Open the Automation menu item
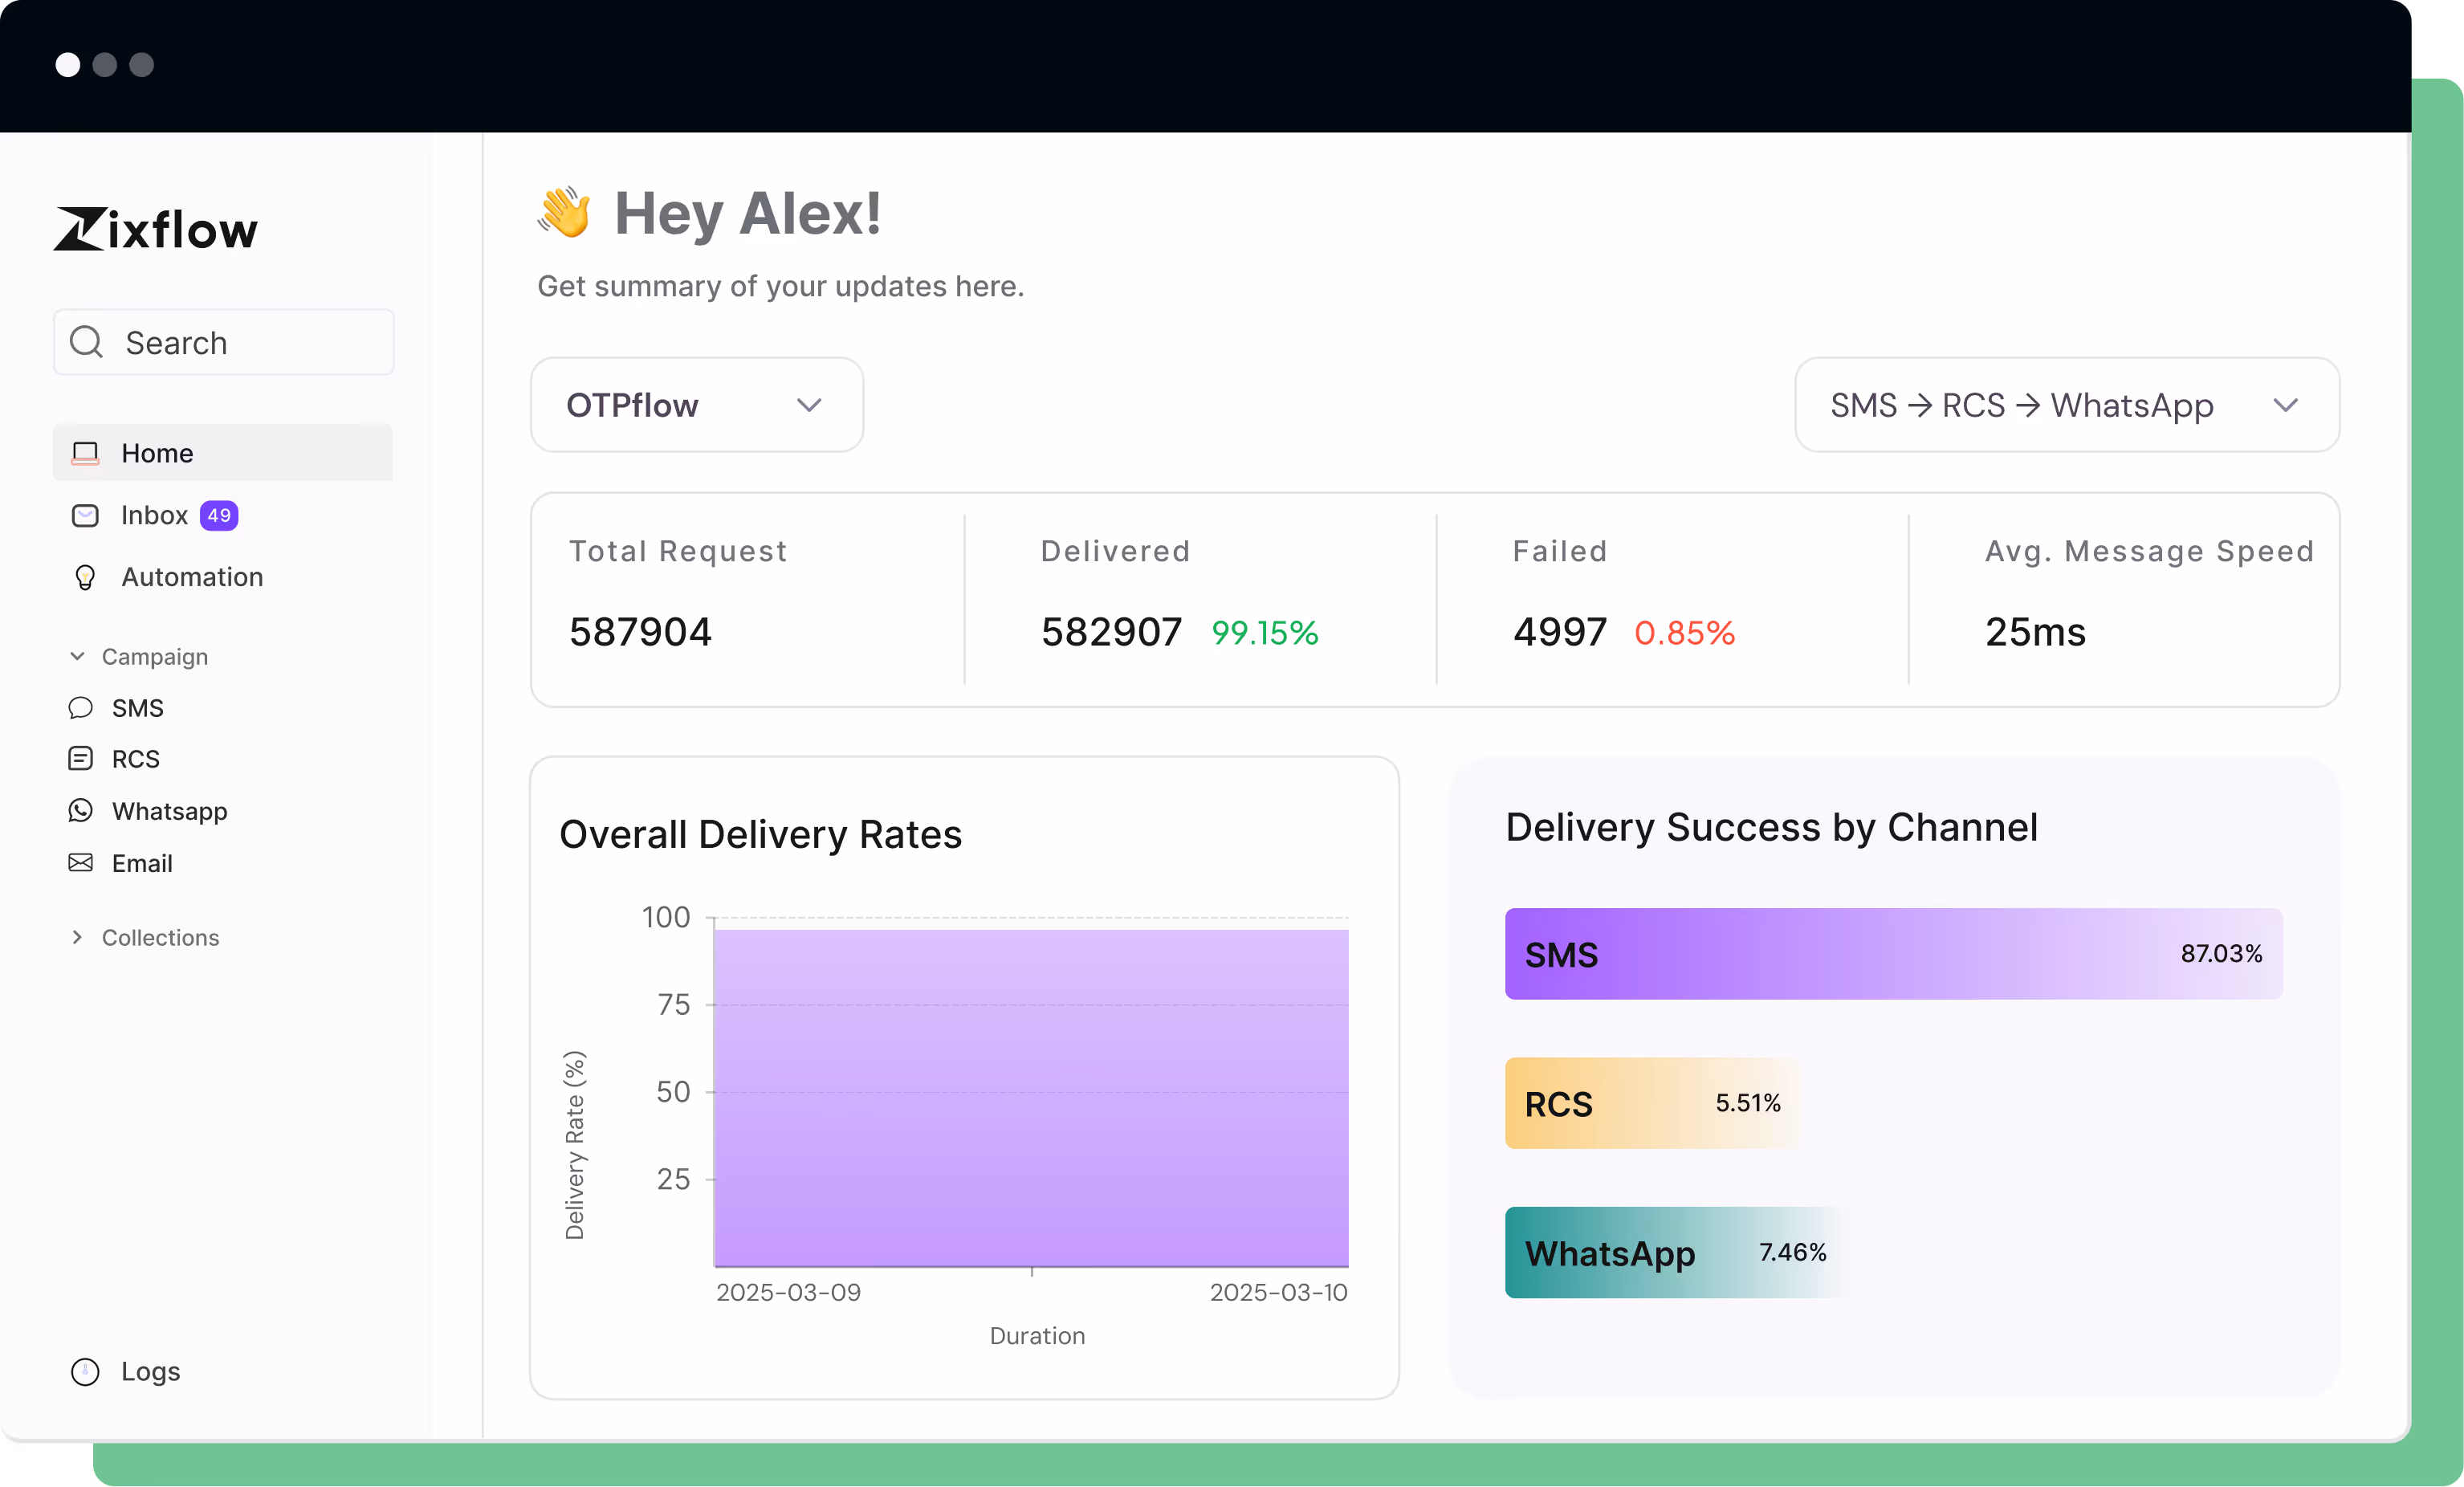The image size is (2464, 1487). [192, 577]
